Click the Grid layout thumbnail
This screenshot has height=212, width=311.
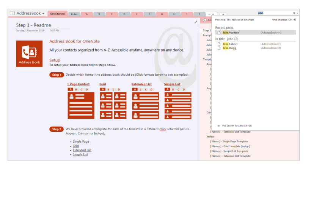tap(113, 103)
